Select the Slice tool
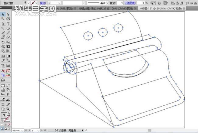The height and width of the screenshot is (133, 198). (8, 104)
